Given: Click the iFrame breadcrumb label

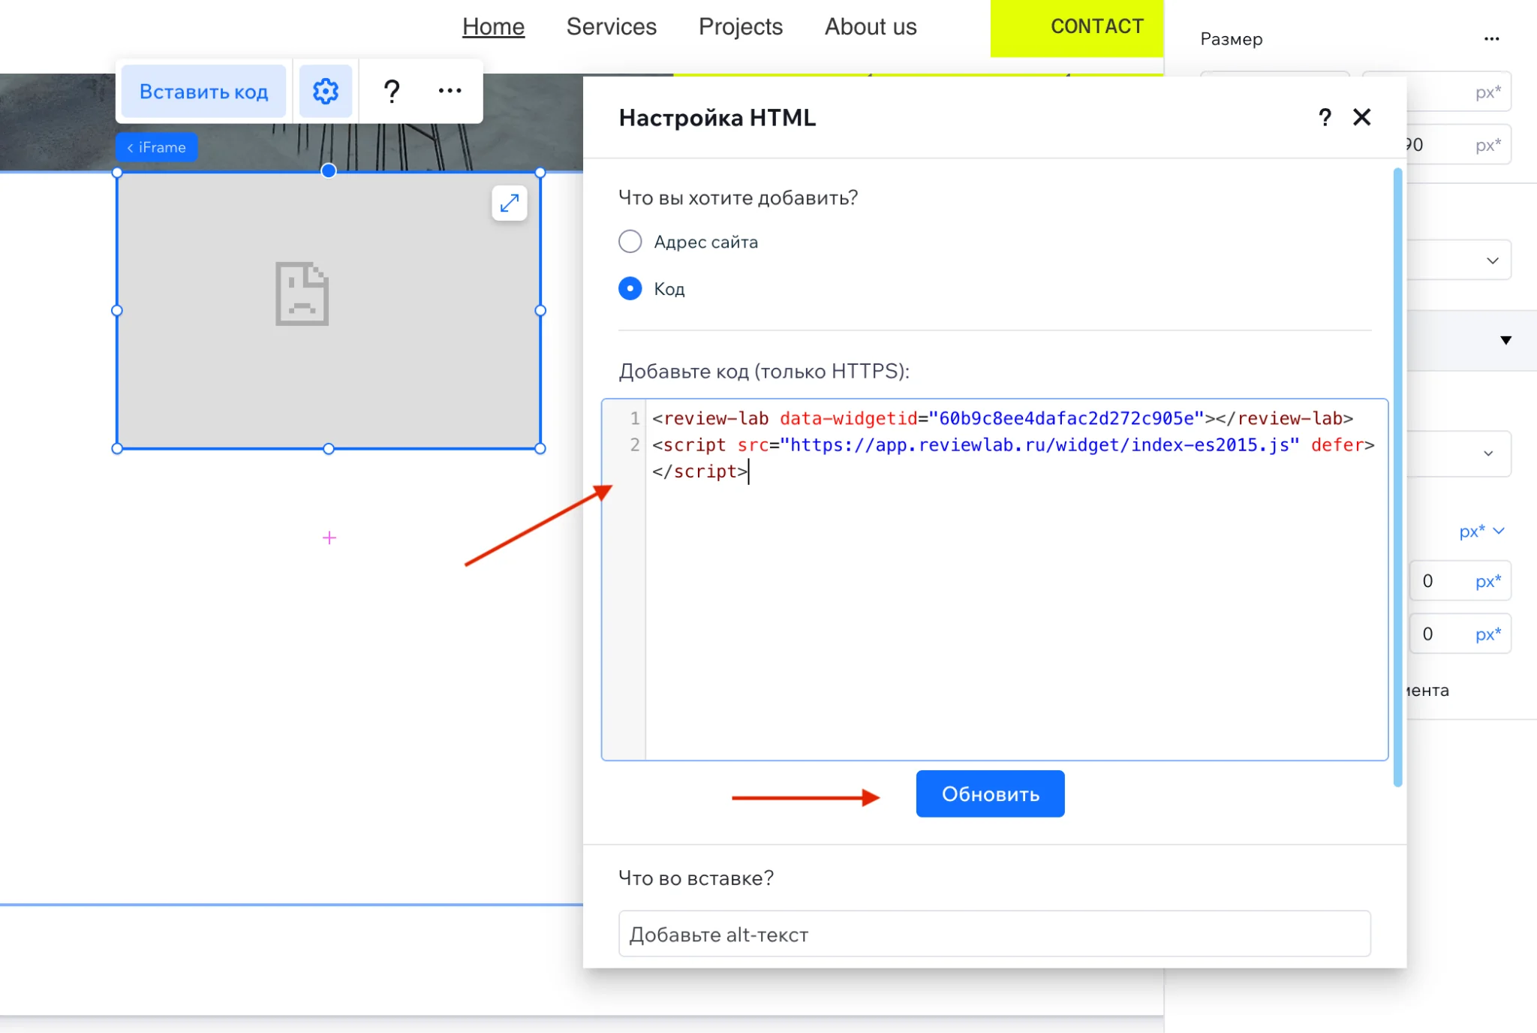Looking at the screenshot, I should (156, 147).
